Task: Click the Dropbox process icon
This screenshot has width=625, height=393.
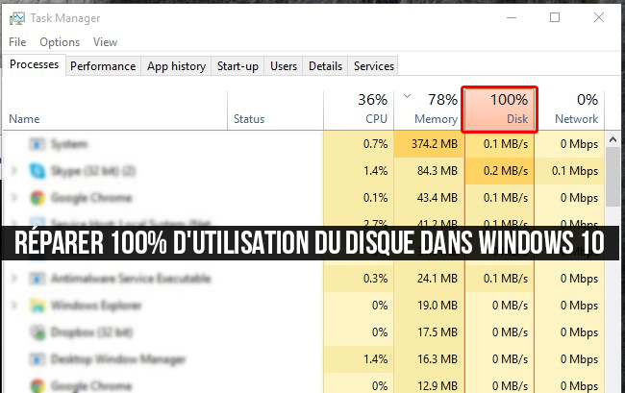Action: [x=37, y=332]
